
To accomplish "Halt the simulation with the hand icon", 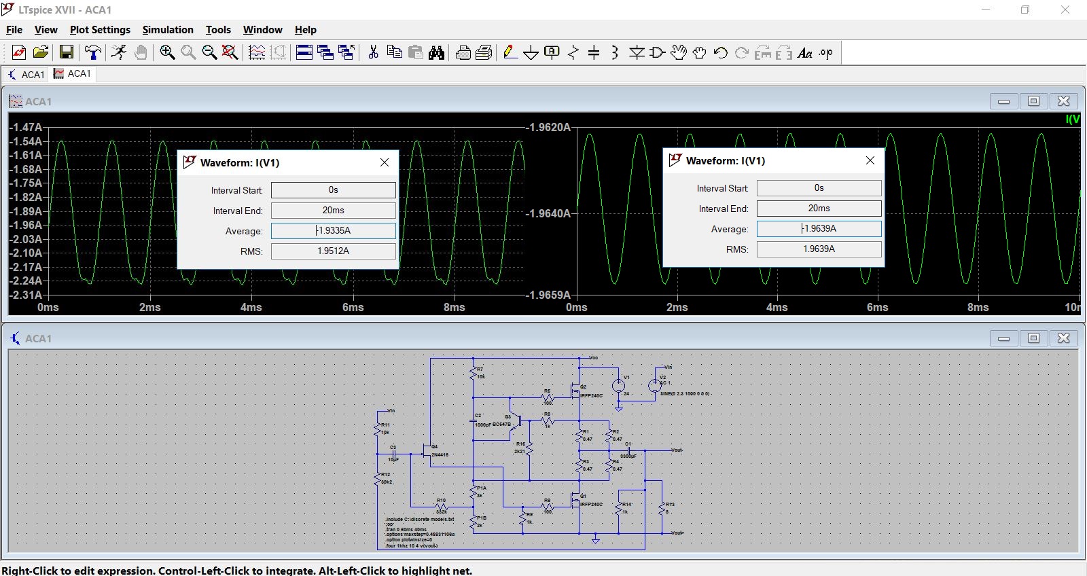I will click(141, 52).
